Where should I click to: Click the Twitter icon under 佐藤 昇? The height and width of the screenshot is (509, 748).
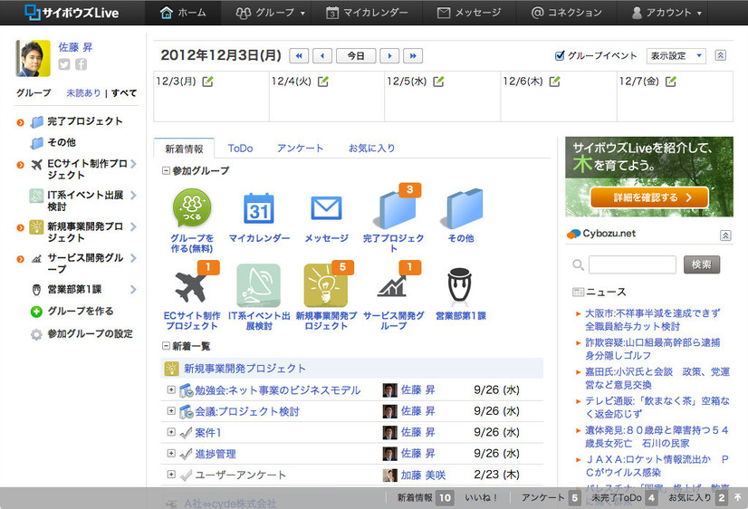pos(64,64)
